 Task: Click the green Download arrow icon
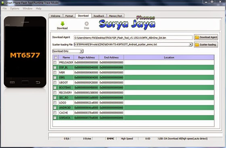[63, 24]
